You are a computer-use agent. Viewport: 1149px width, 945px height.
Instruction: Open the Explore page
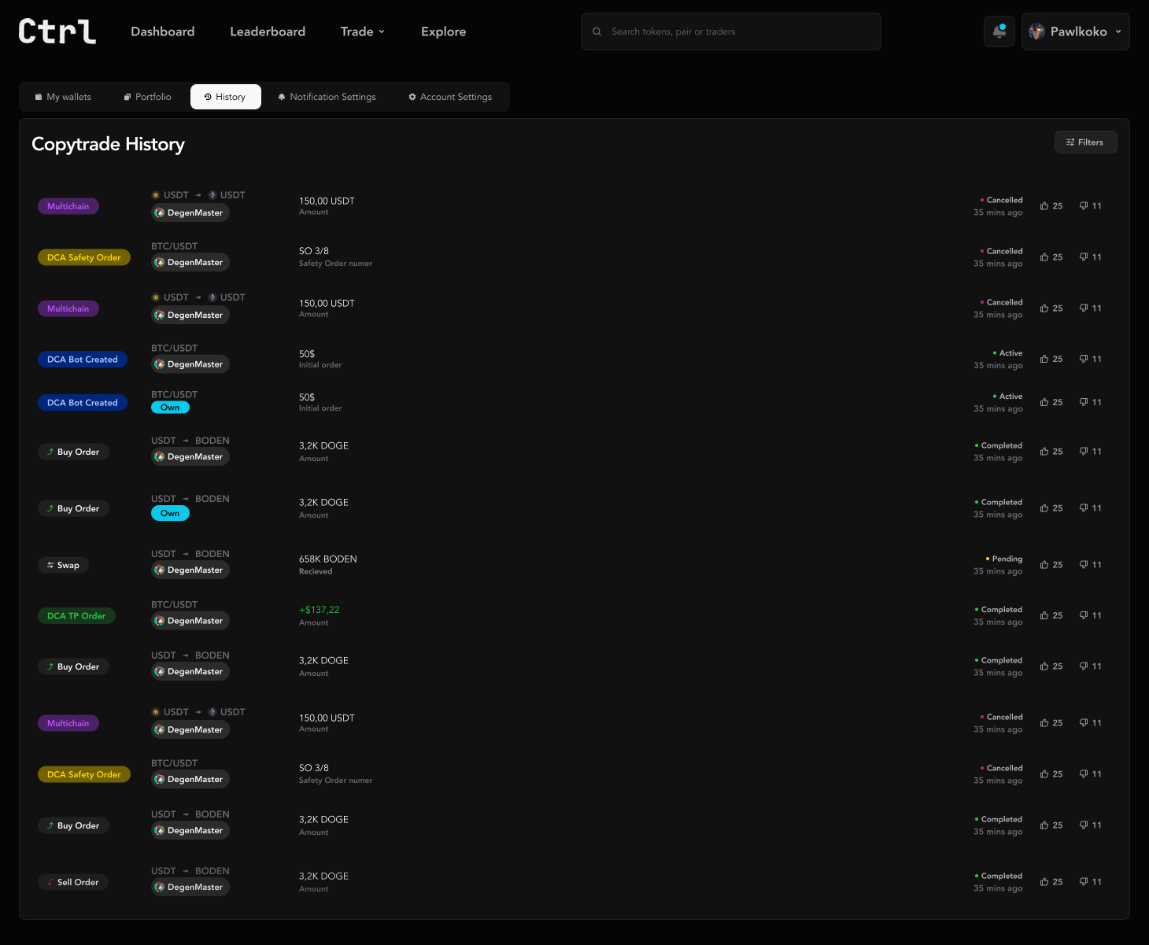pos(443,31)
